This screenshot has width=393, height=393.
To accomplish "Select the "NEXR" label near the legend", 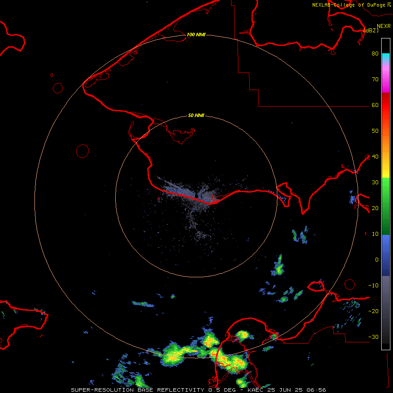I will coord(384,26).
